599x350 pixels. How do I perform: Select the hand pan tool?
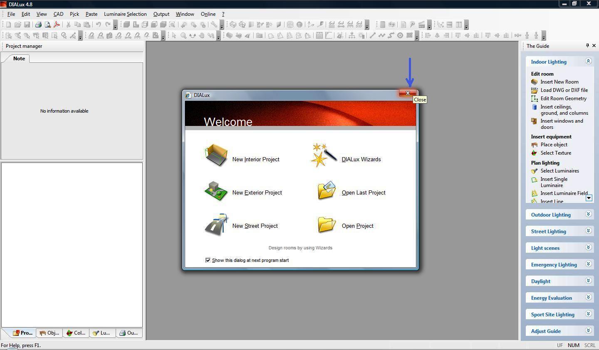[202, 35]
